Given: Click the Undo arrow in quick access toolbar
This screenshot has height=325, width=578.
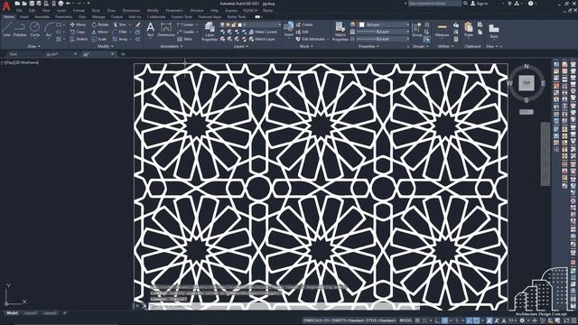Looking at the screenshot, I should (69, 4).
